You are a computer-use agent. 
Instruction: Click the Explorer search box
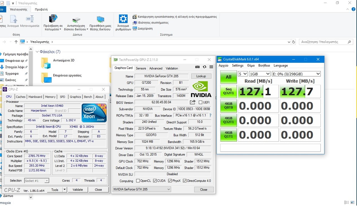click(324, 42)
